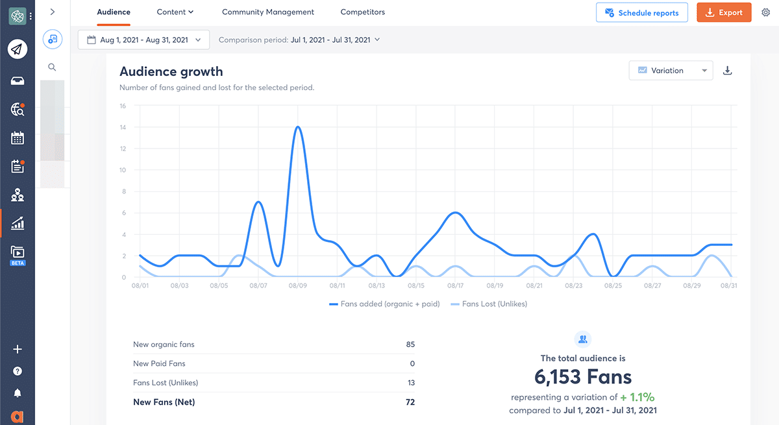The image size is (779, 425).
Task: Click the help question mark icon
Action: point(18,371)
